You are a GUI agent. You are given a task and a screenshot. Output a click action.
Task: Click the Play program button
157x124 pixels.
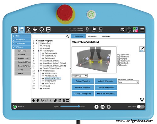tap(96, 107)
